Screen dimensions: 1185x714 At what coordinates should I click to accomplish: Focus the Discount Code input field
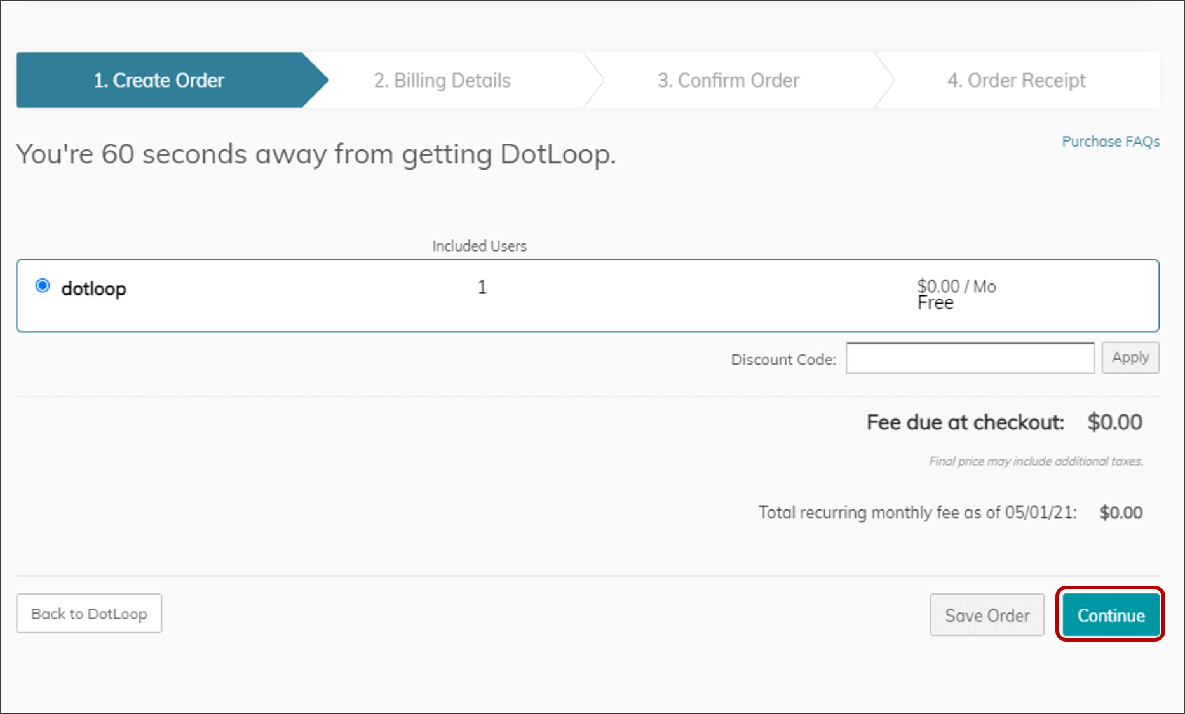[970, 358]
